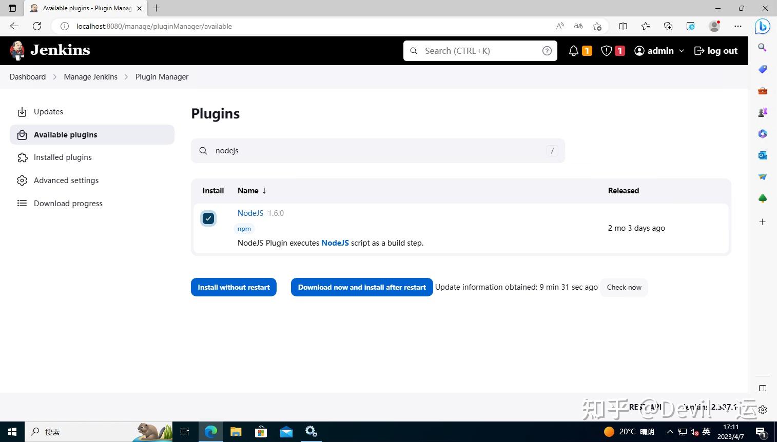Open Bing Copilot icon in Edge toolbar
The height and width of the screenshot is (442, 777).
pos(762,26)
